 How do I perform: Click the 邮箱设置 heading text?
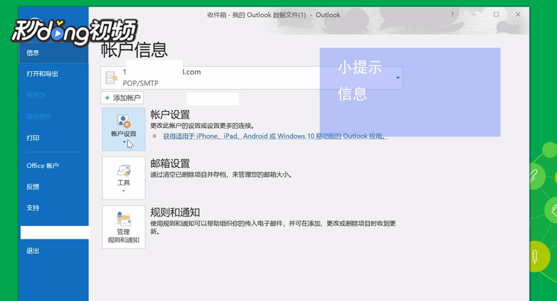coord(170,163)
